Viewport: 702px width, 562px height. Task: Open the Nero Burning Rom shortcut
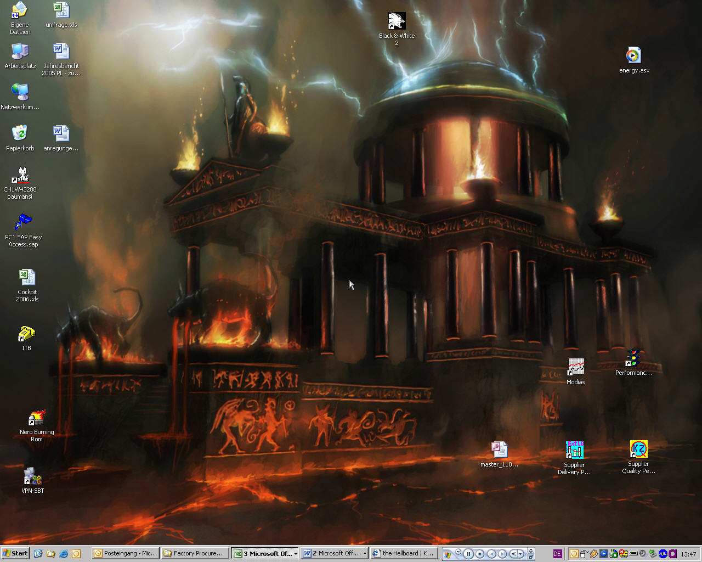pyautogui.click(x=37, y=418)
